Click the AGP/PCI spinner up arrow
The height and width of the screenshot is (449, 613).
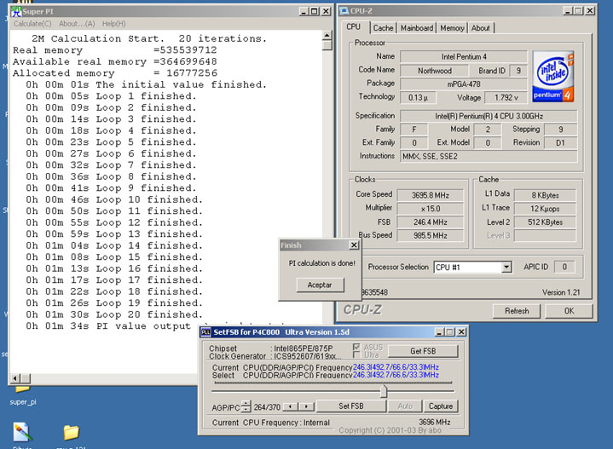click(x=247, y=403)
